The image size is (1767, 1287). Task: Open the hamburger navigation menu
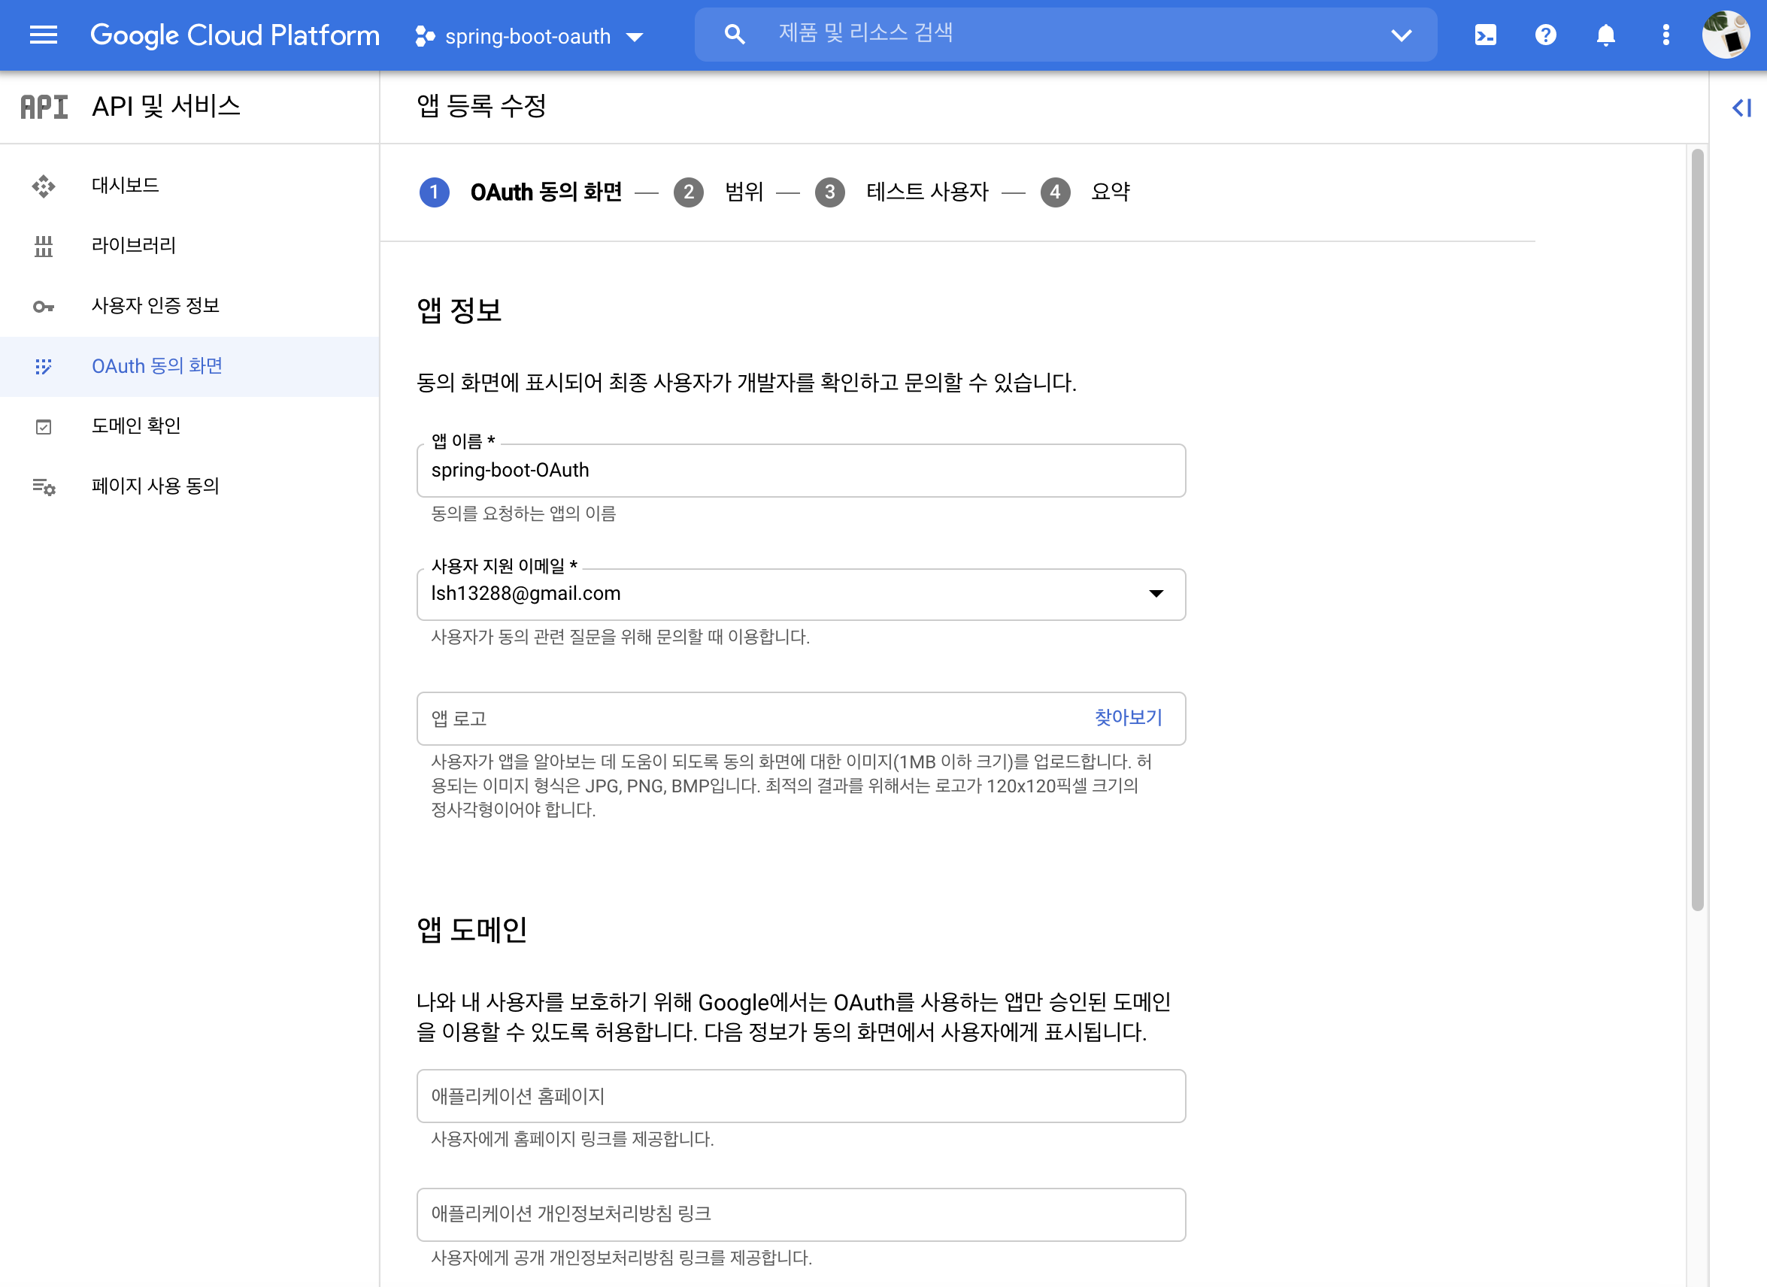pos(44,35)
